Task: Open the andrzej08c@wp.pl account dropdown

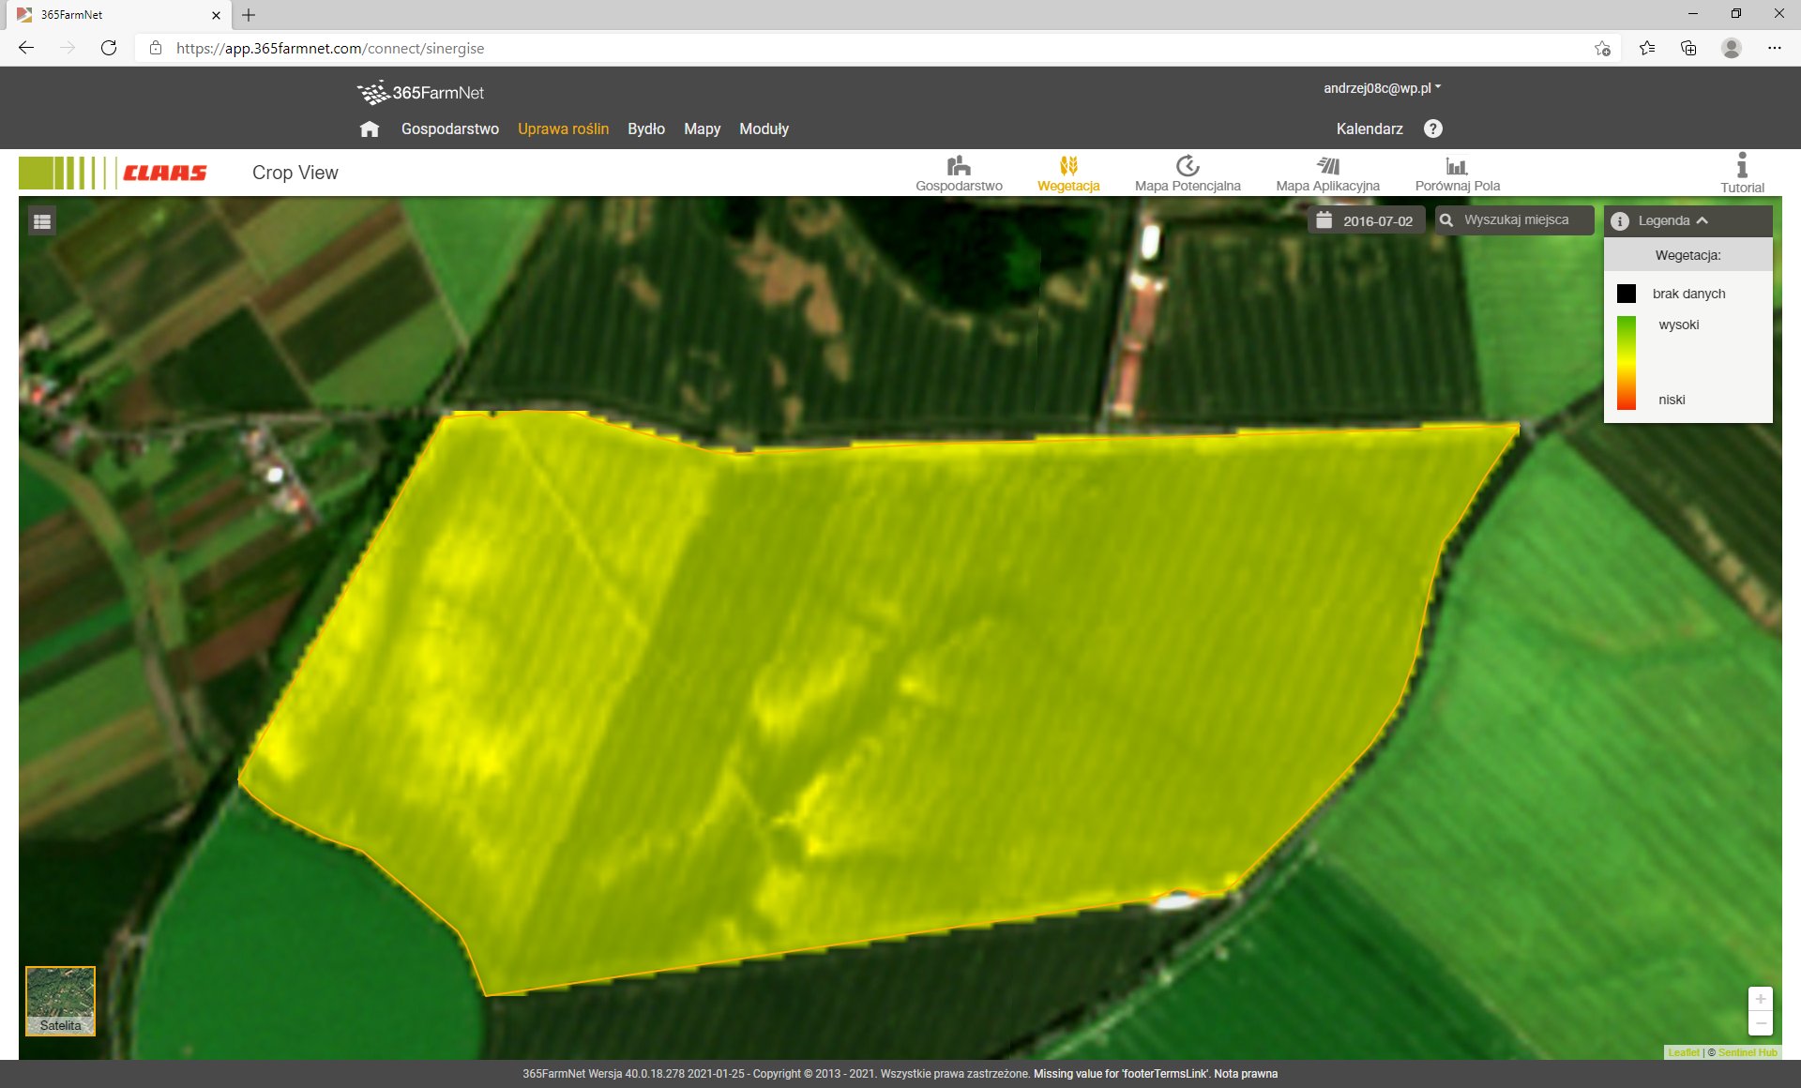Action: 1381,88
